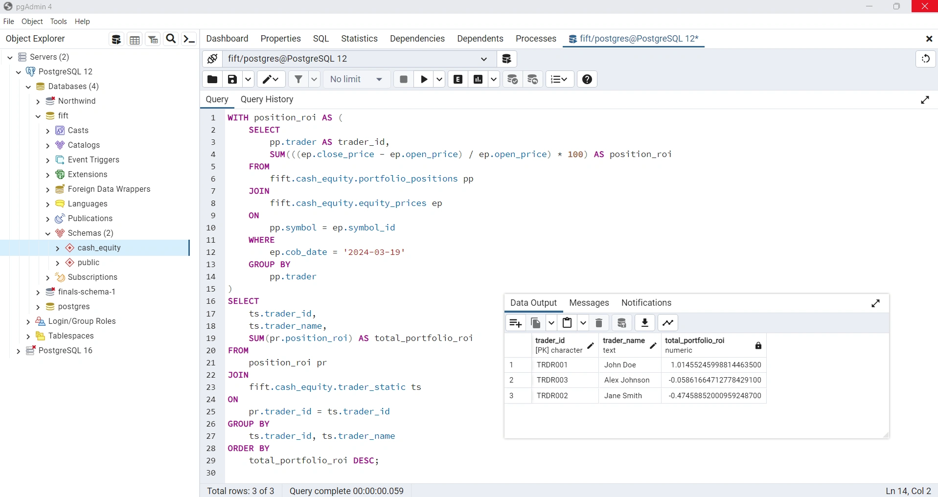Viewport: 938px width, 497px height.
Task: Add a new row in Data Output
Action: click(515, 323)
